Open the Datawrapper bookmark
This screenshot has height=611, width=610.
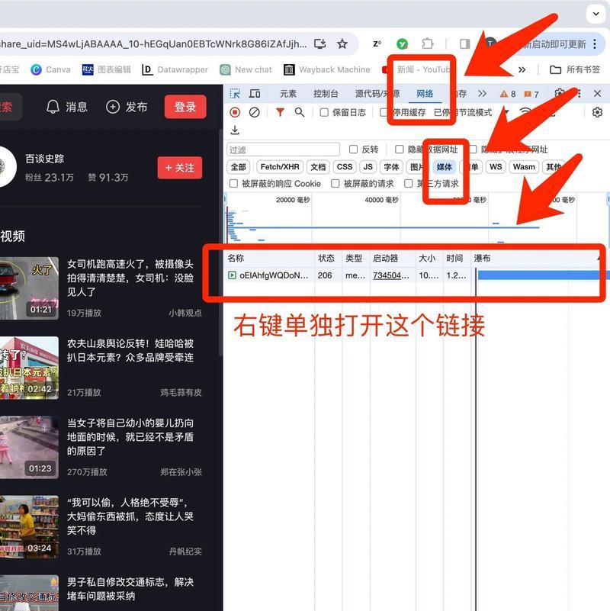point(175,69)
